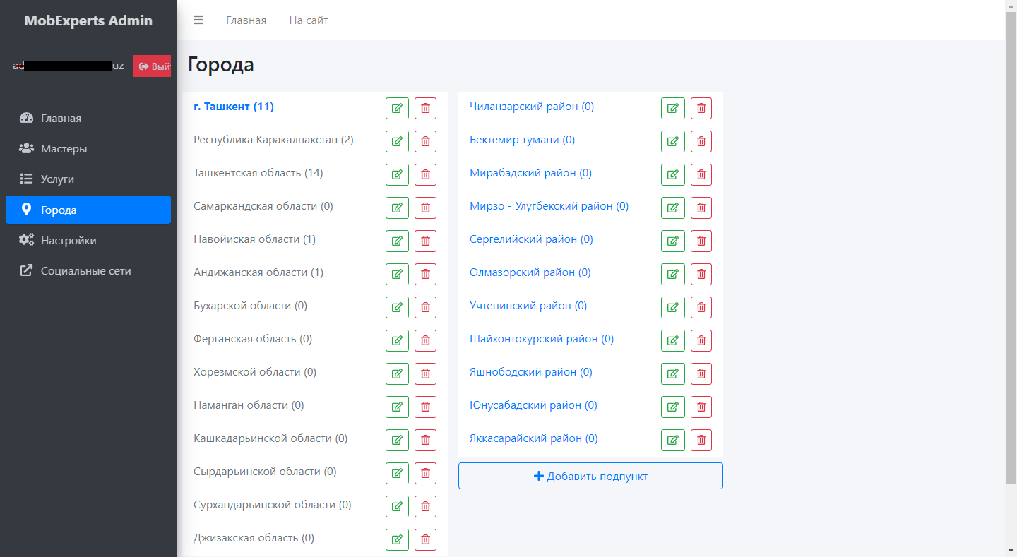Delete the Республика Каракалпакстан entry
This screenshot has width=1017, height=557.
pos(425,141)
